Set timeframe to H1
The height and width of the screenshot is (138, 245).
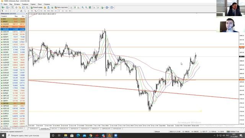click(x=56, y=11)
